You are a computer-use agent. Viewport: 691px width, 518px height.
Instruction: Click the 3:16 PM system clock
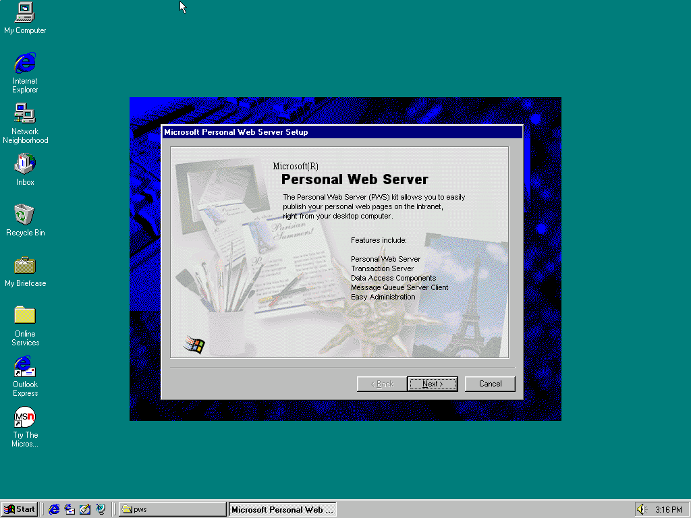(x=668, y=510)
